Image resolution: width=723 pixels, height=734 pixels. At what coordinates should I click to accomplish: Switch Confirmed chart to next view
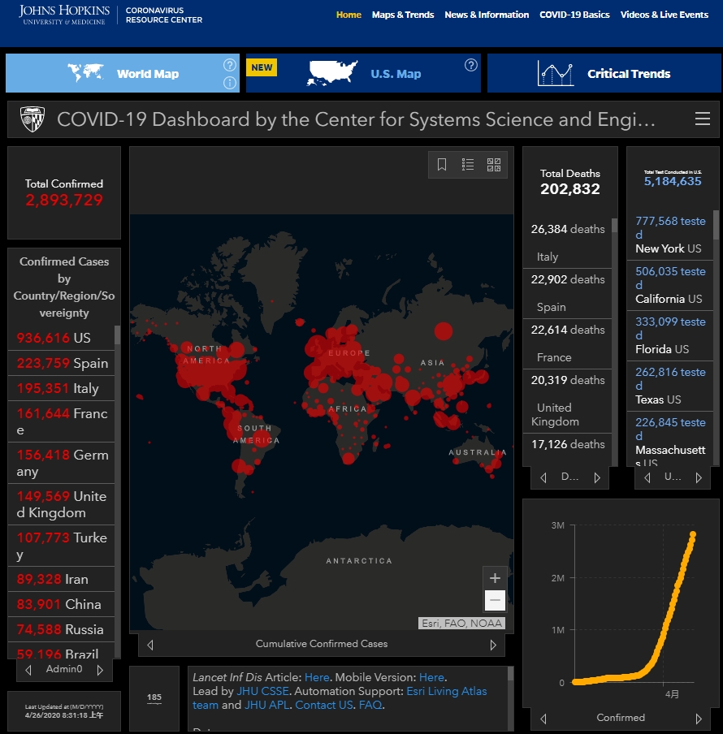click(x=698, y=719)
